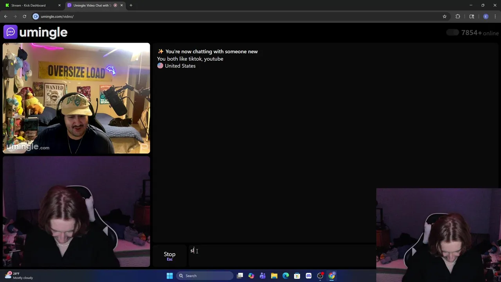Open the Windows Start menu

pos(169,276)
